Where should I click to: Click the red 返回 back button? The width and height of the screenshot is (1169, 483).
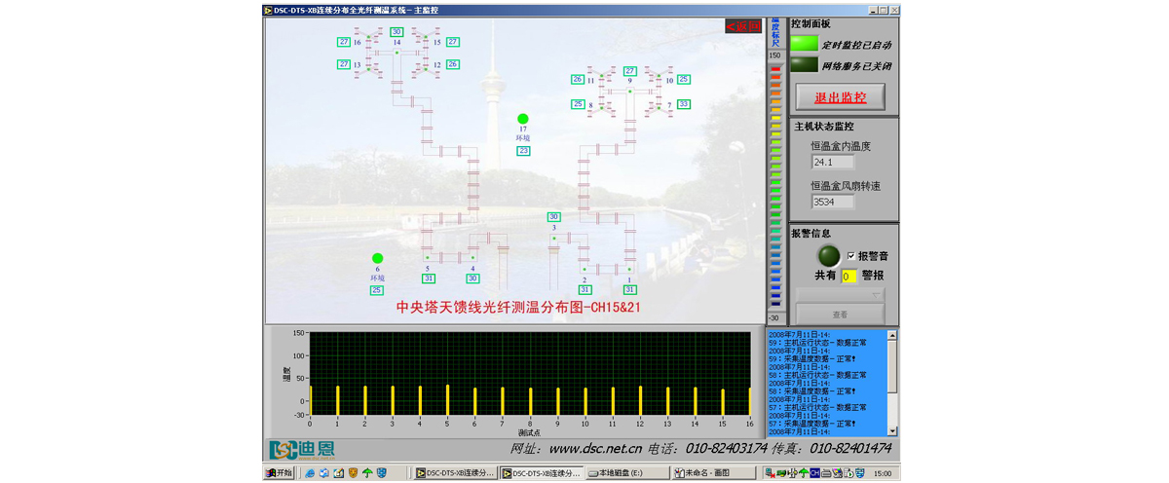tap(743, 26)
